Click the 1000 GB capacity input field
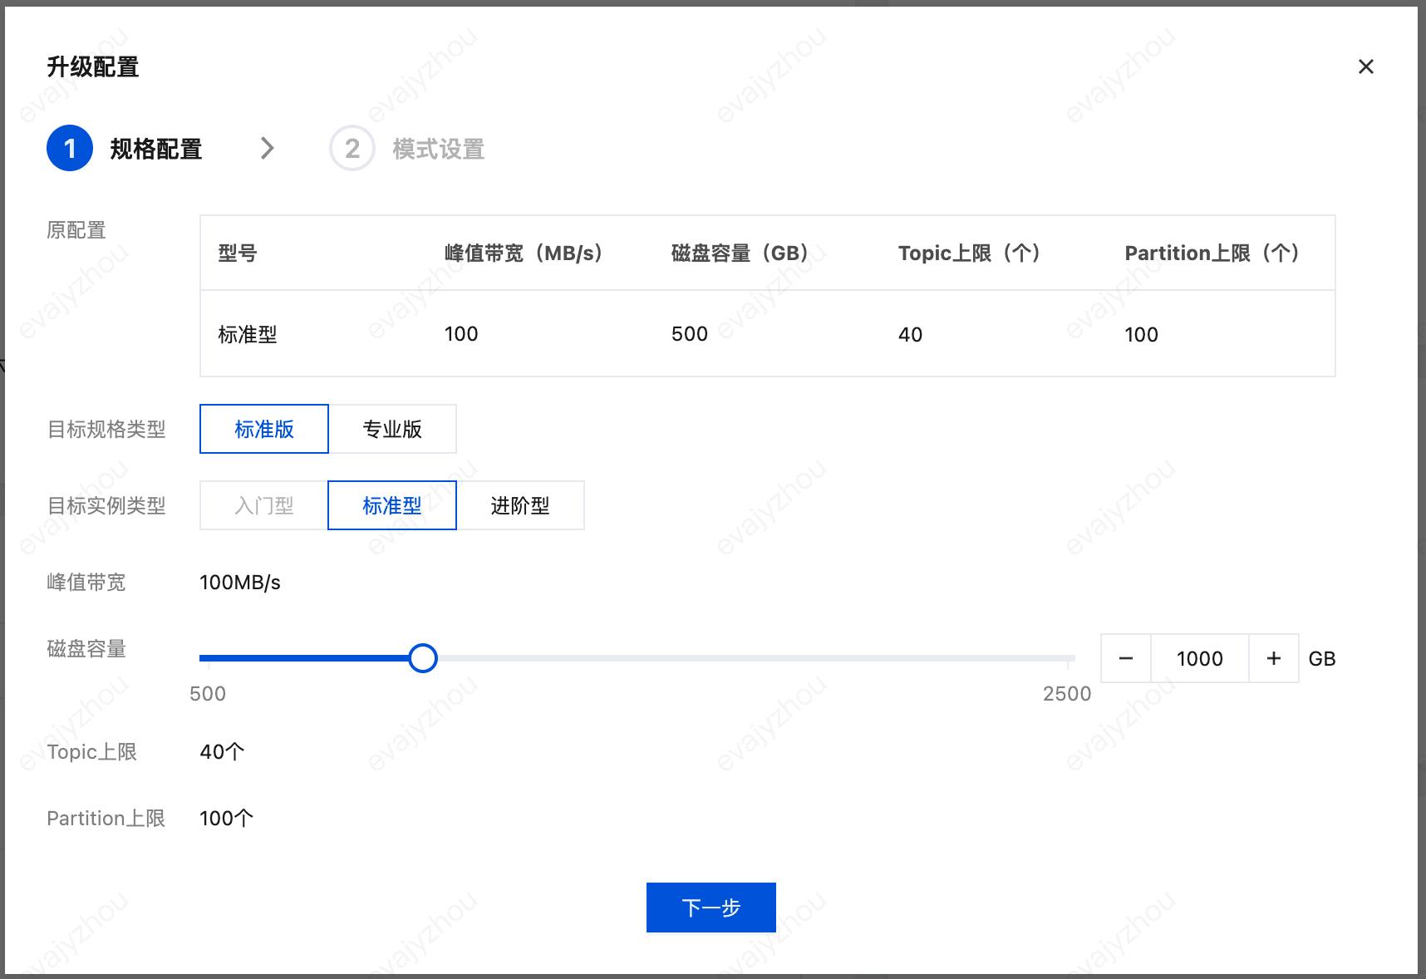 pyautogui.click(x=1199, y=657)
